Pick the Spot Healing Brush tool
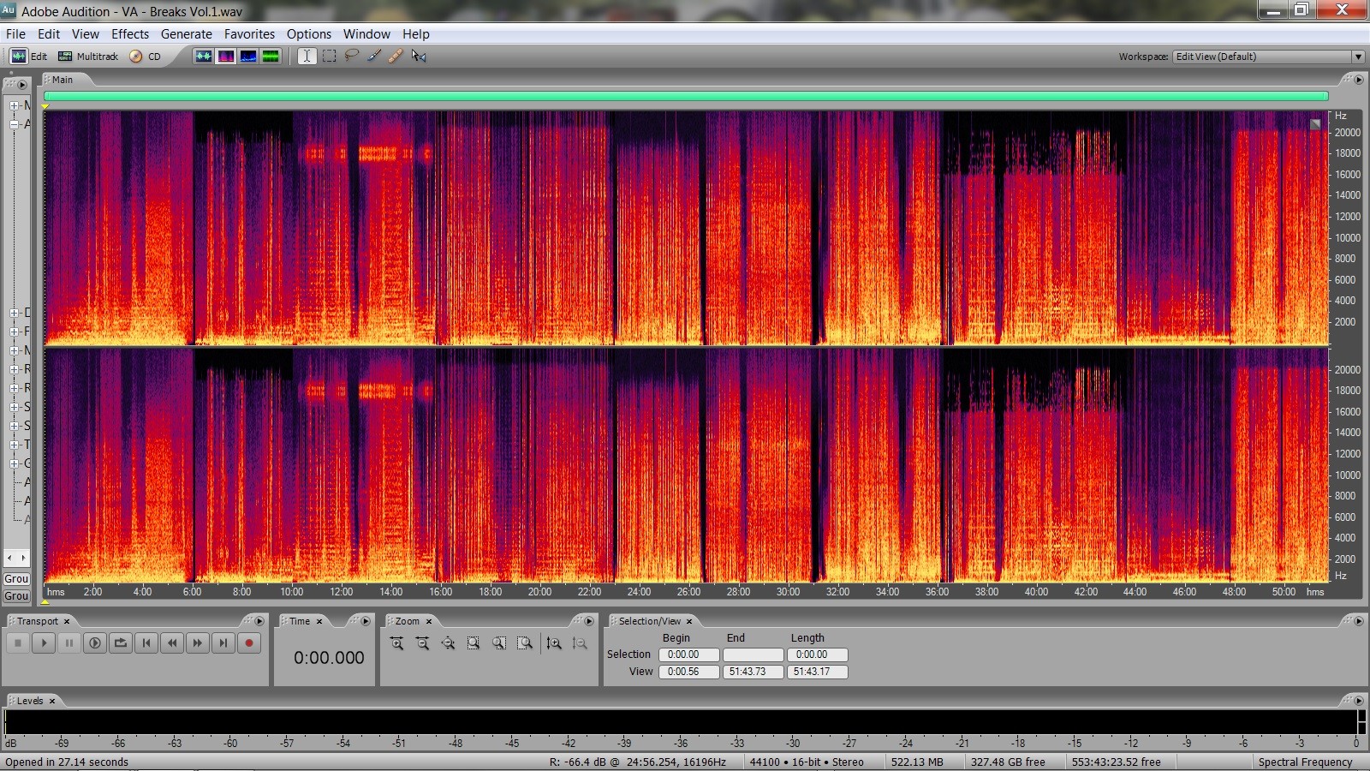1370x771 pixels. click(396, 56)
